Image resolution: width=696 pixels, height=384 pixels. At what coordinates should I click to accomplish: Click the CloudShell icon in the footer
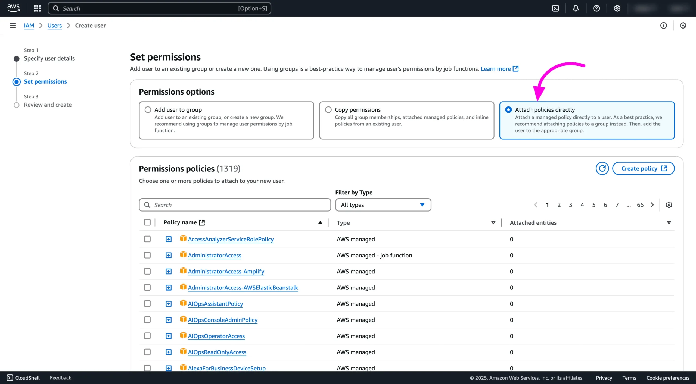click(10, 378)
